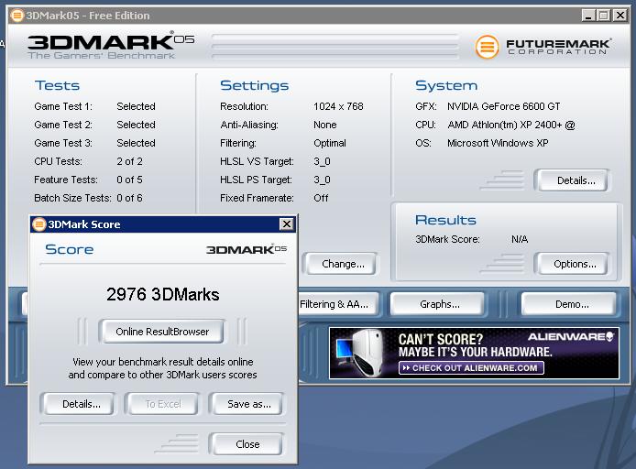
Task: Maximize the 3DMark05 main window
Action: pyautogui.click(x=604, y=16)
